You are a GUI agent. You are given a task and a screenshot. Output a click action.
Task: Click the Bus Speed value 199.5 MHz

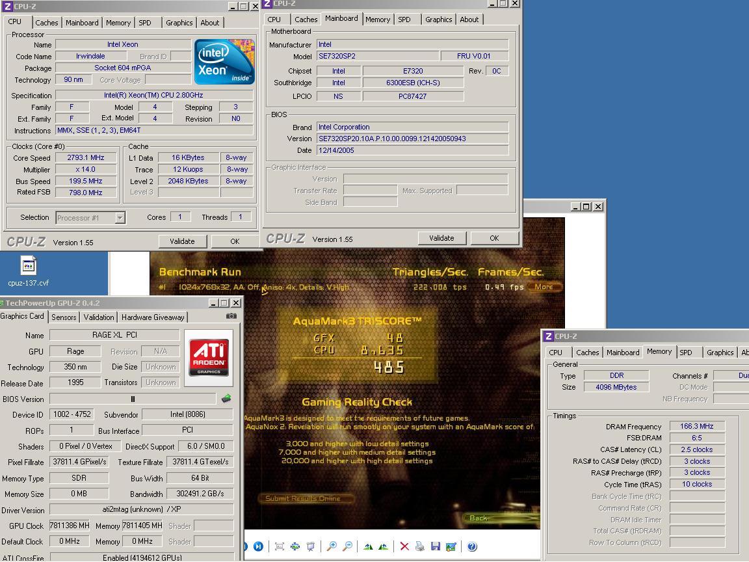(x=86, y=181)
